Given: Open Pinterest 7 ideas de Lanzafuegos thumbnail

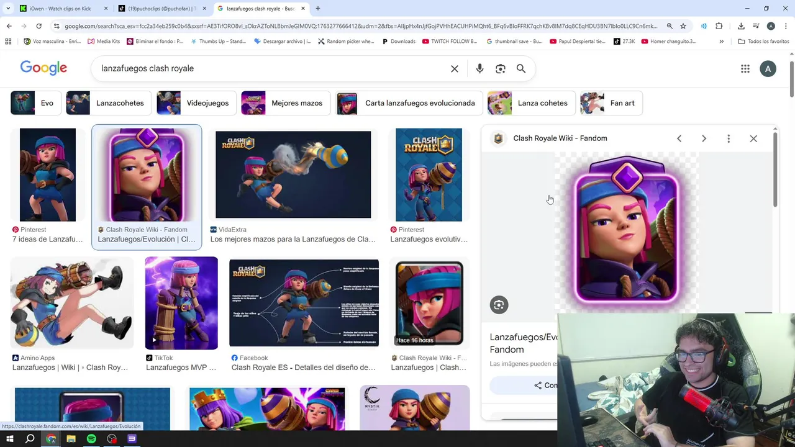Looking at the screenshot, I should (x=48, y=174).
